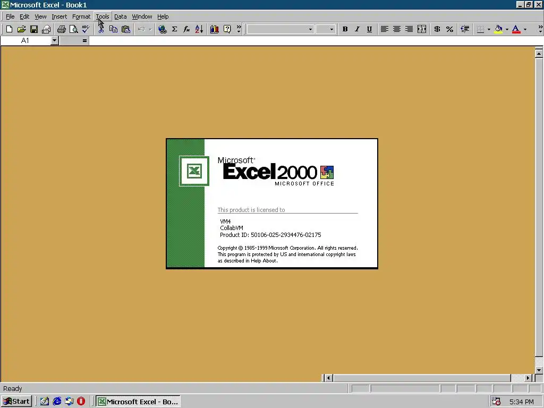This screenshot has height=408, width=544.
Task: Open the Windows Start menu
Action: [16, 402]
